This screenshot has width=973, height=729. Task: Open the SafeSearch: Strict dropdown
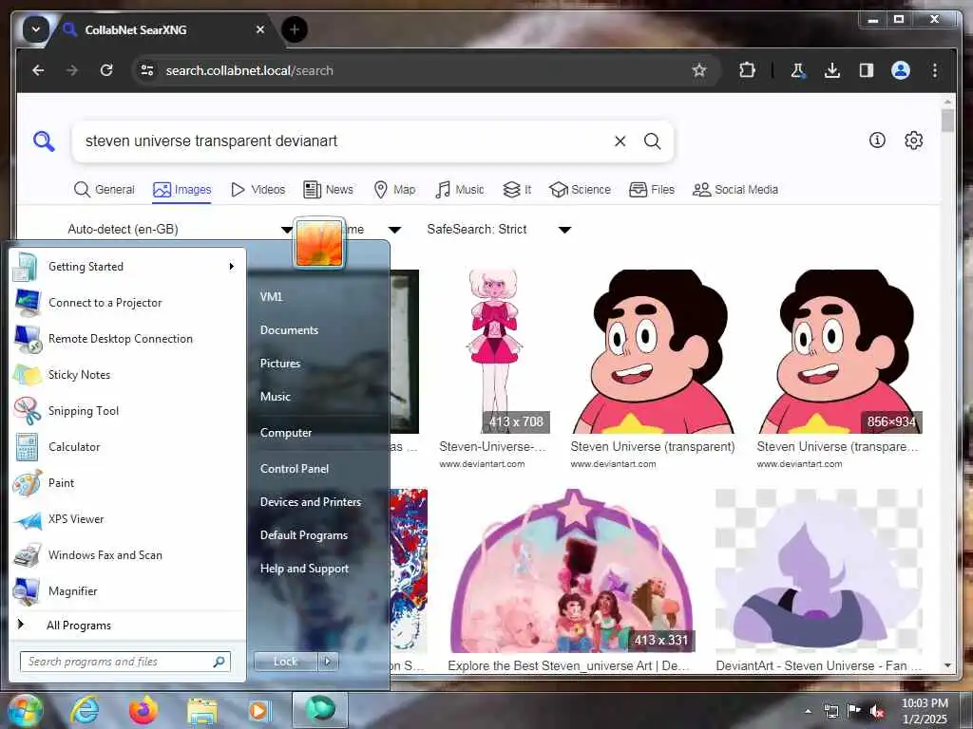[498, 230]
